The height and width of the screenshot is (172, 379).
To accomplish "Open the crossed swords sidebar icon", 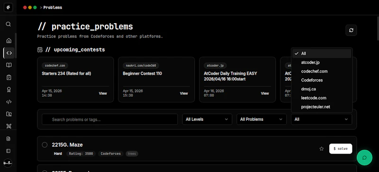I will pyautogui.click(x=9, y=126).
